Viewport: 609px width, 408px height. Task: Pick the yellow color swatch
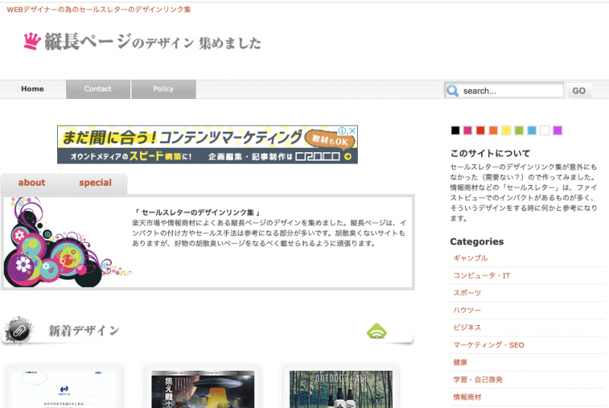(506, 130)
